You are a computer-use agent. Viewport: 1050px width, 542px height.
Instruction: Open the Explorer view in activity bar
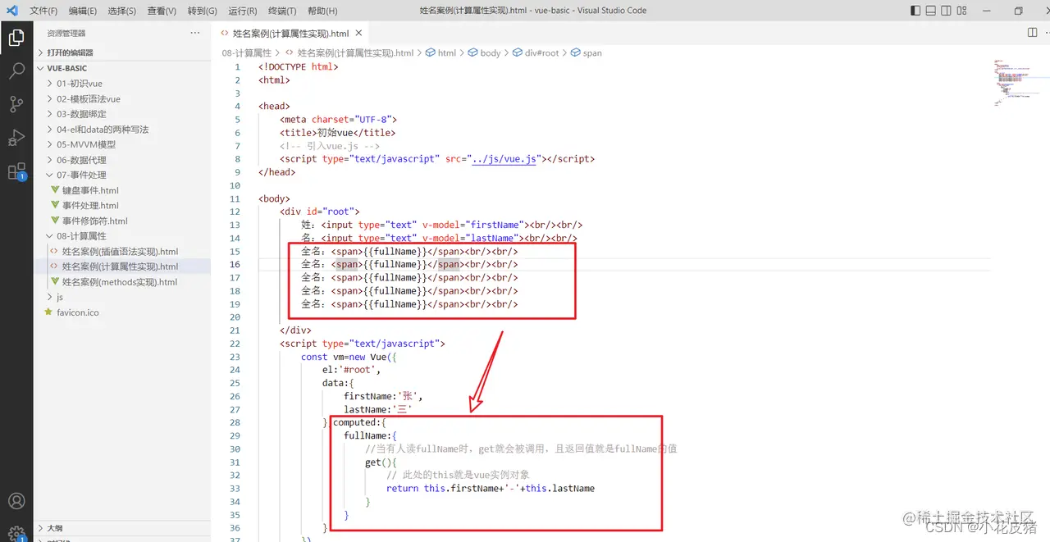pos(16,37)
